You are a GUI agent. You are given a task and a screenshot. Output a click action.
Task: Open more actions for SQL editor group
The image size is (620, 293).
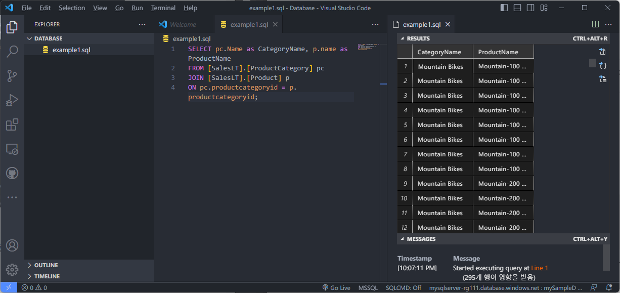point(375,24)
